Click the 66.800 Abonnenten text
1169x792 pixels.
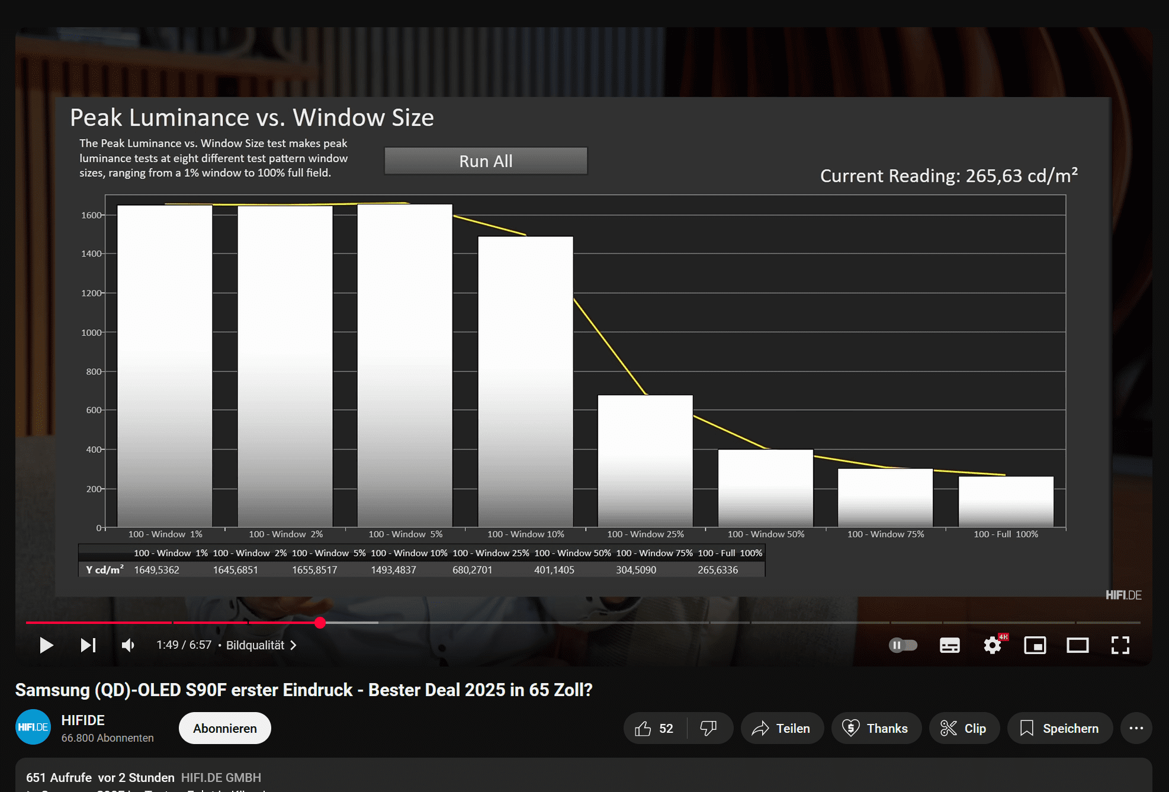tap(107, 738)
